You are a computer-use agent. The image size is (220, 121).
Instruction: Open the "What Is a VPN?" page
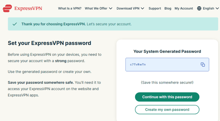pos(70,8)
